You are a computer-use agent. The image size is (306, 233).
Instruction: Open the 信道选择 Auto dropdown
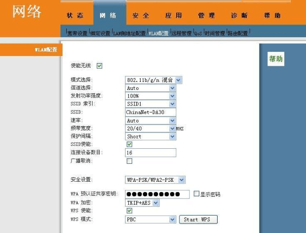coord(150,88)
